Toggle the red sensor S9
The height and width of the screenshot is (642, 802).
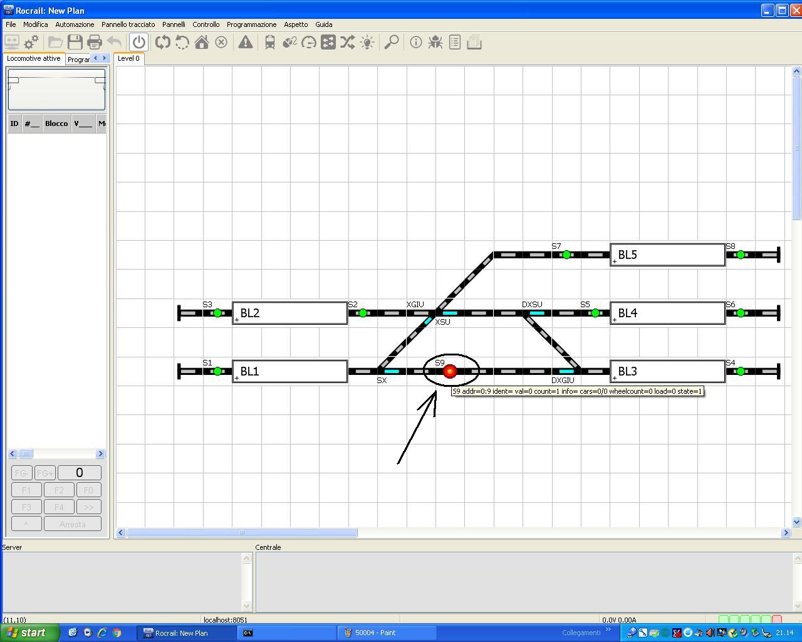(x=450, y=372)
